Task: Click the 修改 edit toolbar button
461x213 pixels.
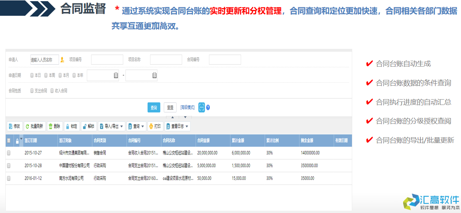Action: (x=14, y=126)
